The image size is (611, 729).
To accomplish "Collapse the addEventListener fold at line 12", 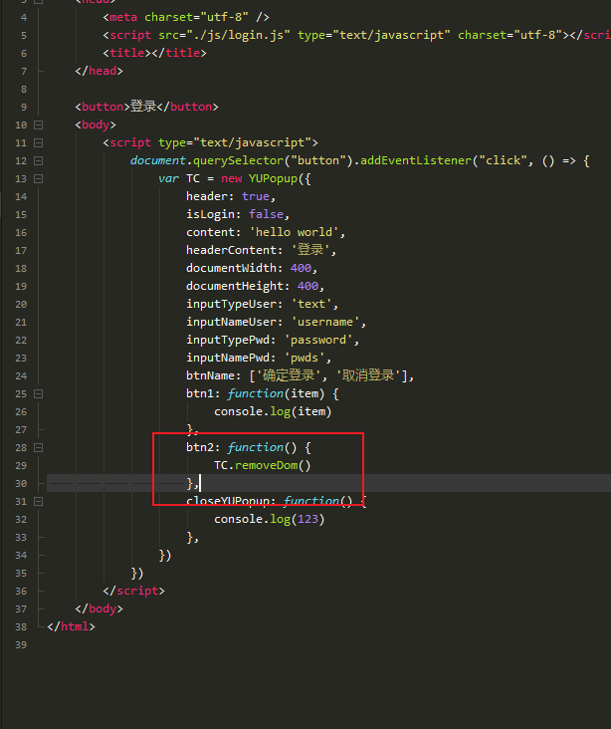I will [x=39, y=161].
